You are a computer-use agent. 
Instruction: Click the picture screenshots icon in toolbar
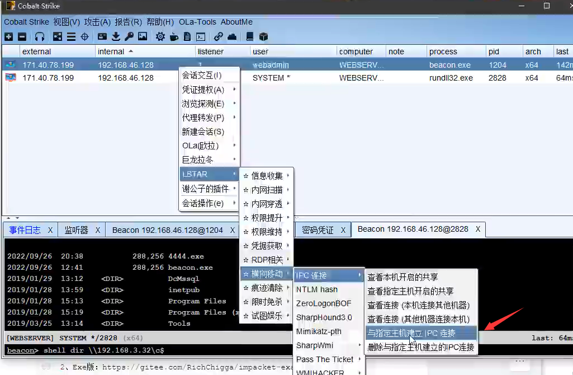143,37
